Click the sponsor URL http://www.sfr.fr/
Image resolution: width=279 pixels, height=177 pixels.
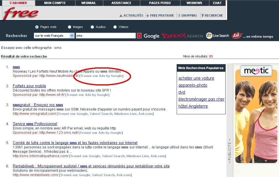coord(52,95)
